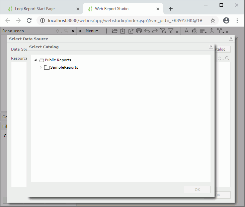Viewport: 245px width, 207px height.
Task: Click the Export toolbar icon
Action: click(131, 31)
